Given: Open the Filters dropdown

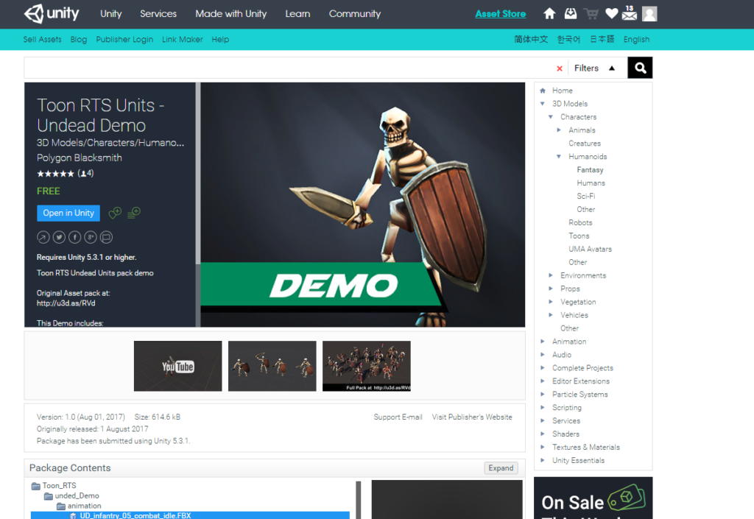Looking at the screenshot, I should pyautogui.click(x=595, y=68).
